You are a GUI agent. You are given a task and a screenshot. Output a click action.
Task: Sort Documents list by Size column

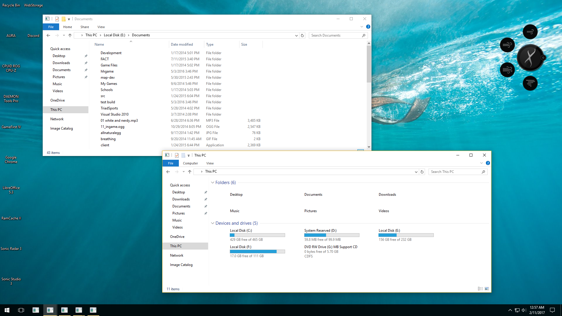coord(251,44)
